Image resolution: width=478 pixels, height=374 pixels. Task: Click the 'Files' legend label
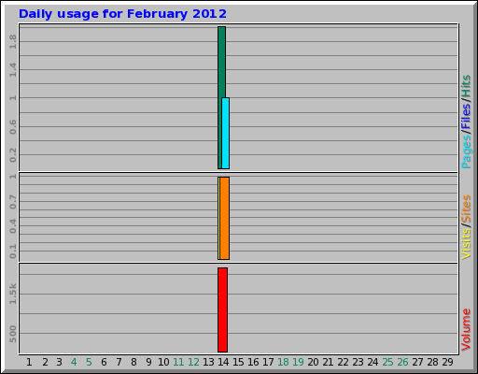click(x=466, y=116)
